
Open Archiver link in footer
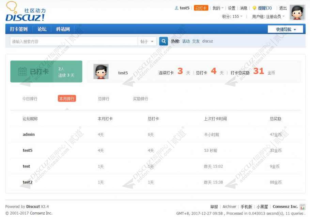[x=229, y=206]
